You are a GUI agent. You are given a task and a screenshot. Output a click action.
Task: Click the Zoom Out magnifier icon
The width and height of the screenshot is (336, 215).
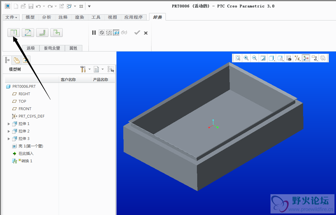pyautogui.click(x=255, y=58)
